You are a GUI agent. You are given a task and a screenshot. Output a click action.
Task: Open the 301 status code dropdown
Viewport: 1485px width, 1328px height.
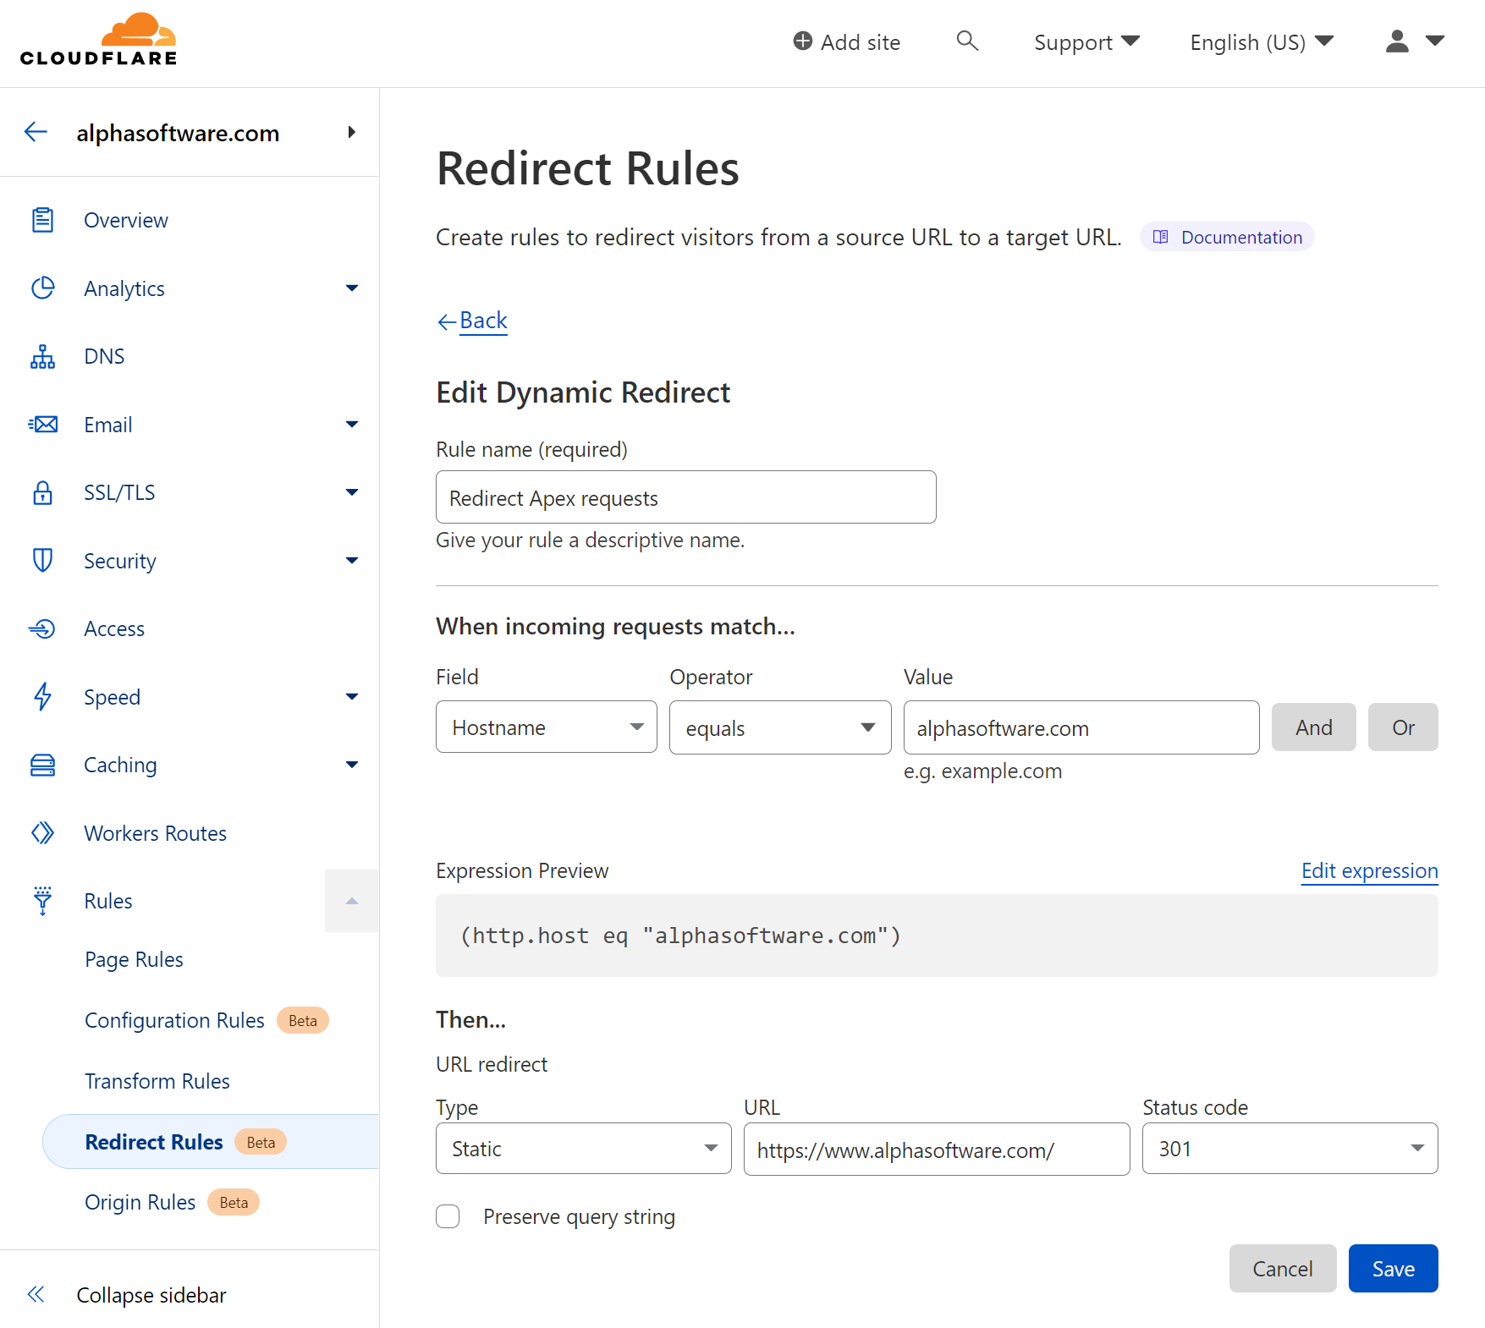pos(1290,1149)
